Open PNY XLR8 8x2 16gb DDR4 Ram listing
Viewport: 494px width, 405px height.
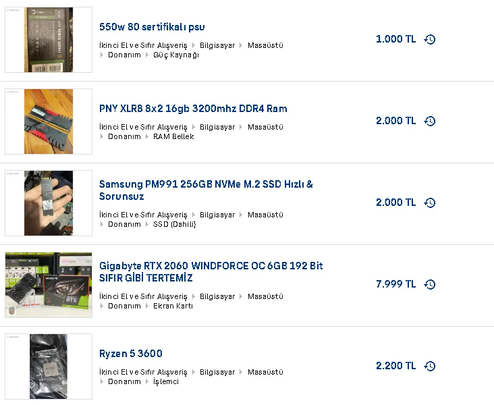193,109
